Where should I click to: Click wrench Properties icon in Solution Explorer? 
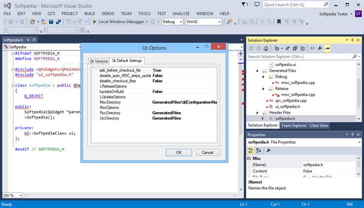click(320, 48)
